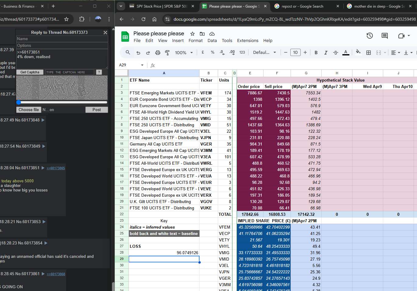
Task: Expand the horizontal align dropdown
Action: tap(396, 53)
